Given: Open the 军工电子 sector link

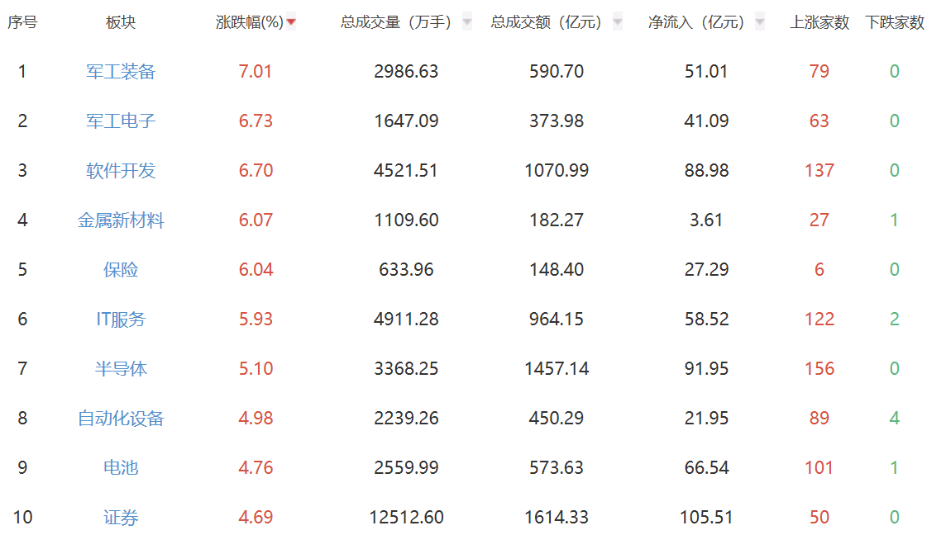Looking at the screenshot, I should pyautogui.click(x=121, y=121).
